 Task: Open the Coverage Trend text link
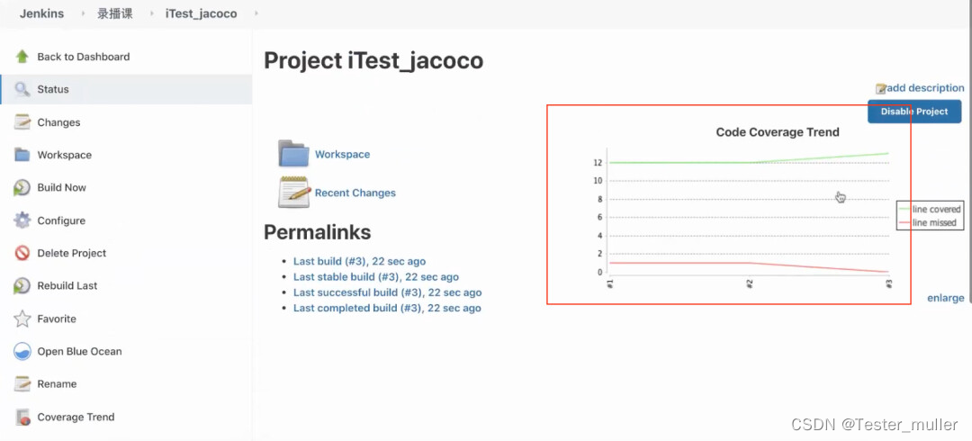click(76, 417)
